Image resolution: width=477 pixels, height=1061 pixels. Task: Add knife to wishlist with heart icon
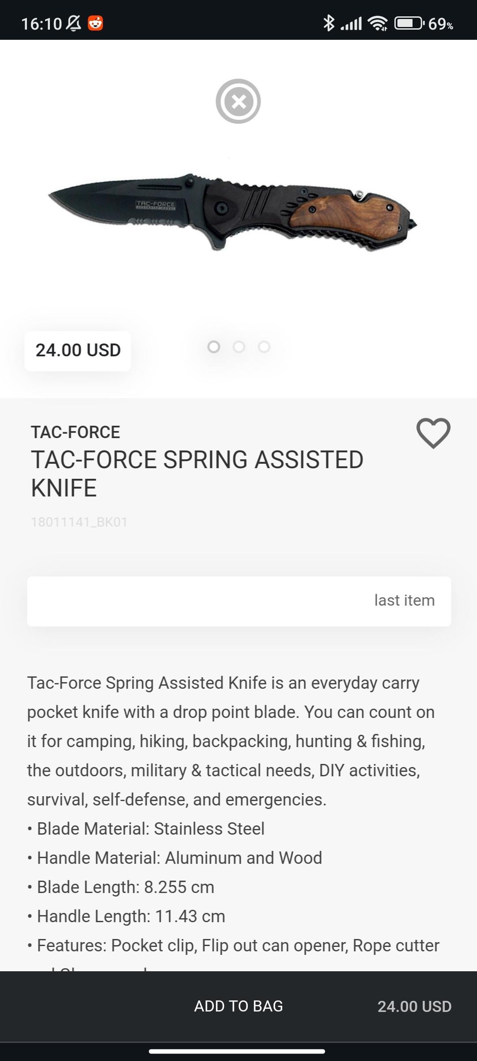[x=433, y=433]
